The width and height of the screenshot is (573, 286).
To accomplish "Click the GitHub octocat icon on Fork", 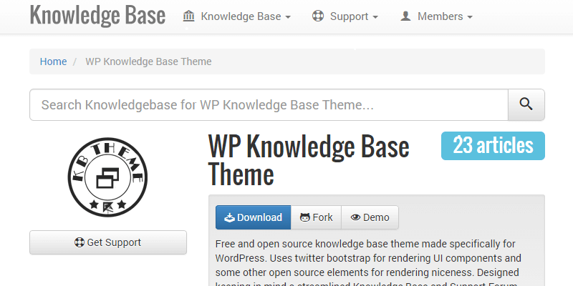I will pyautogui.click(x=305, y=217).
